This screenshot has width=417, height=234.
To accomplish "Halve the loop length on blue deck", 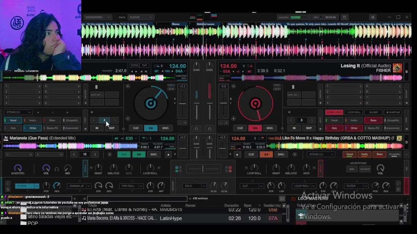I will [94, 120].
